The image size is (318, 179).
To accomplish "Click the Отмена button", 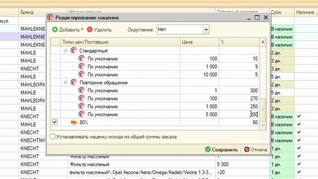I will [x=255, y=150].
